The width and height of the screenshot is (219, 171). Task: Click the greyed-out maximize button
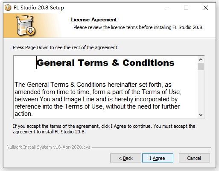coord(186,8)
